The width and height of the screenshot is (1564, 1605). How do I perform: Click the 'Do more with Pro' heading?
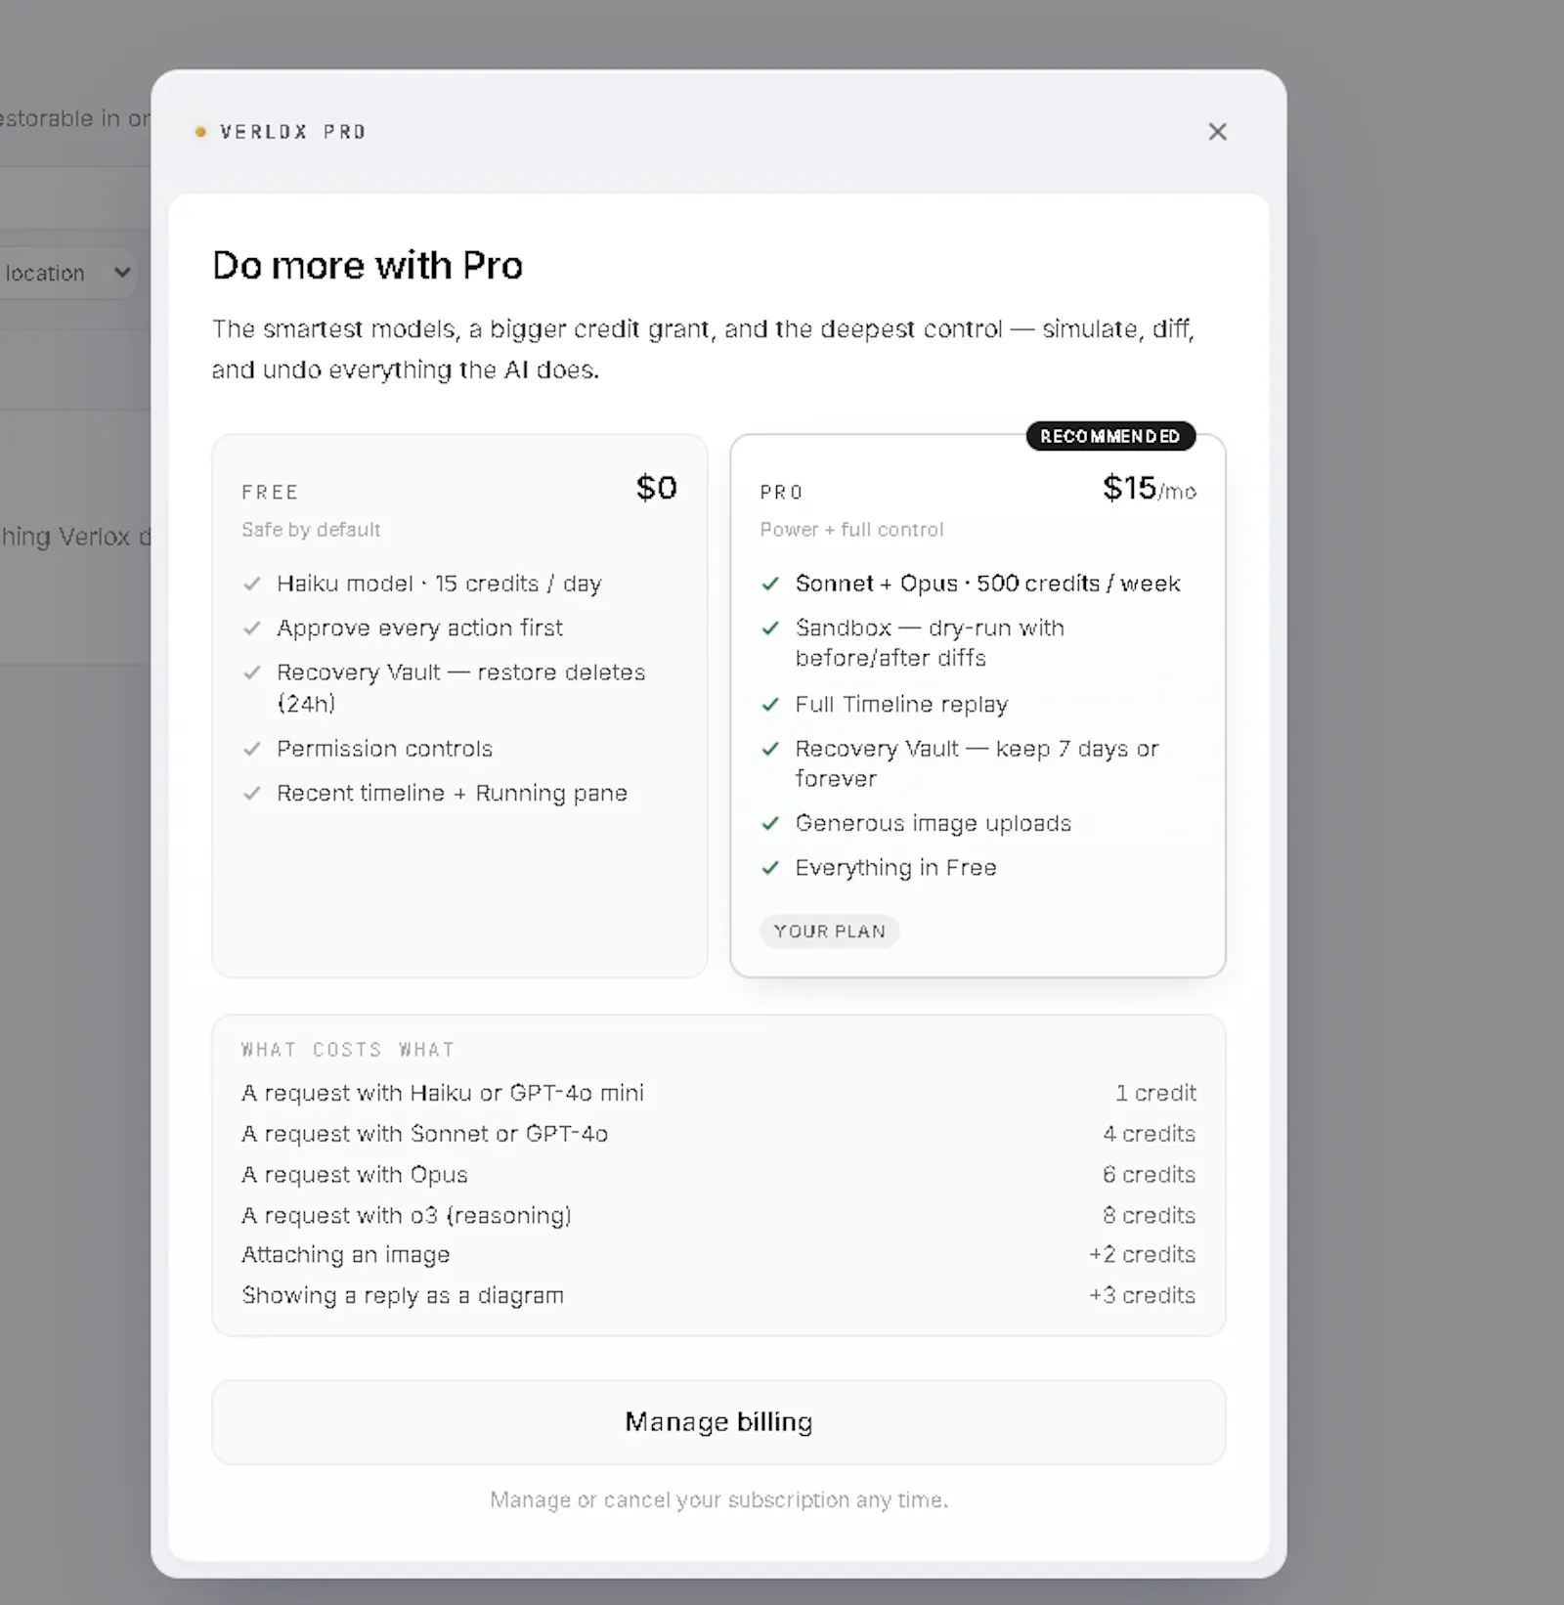pyautogui.click(x=368, y=266)
